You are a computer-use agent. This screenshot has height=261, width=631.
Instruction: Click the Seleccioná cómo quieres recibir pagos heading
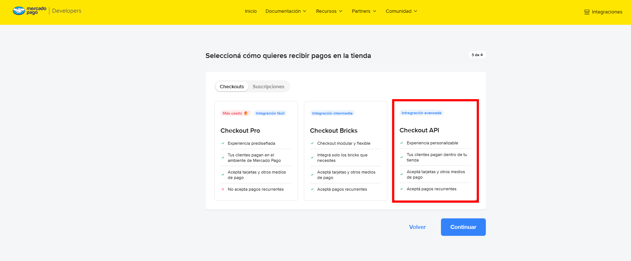288,55
